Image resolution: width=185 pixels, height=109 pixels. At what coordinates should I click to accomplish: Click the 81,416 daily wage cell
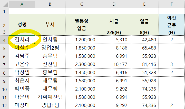coord(144,64)
